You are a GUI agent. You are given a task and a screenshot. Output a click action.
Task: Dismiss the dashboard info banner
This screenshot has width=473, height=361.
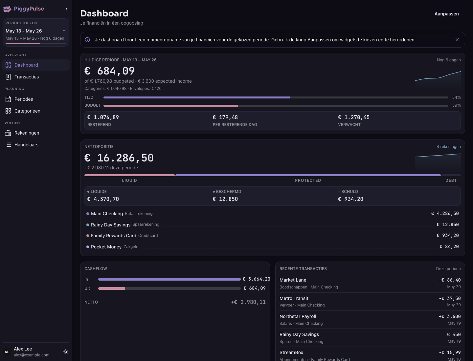[457, 40]
